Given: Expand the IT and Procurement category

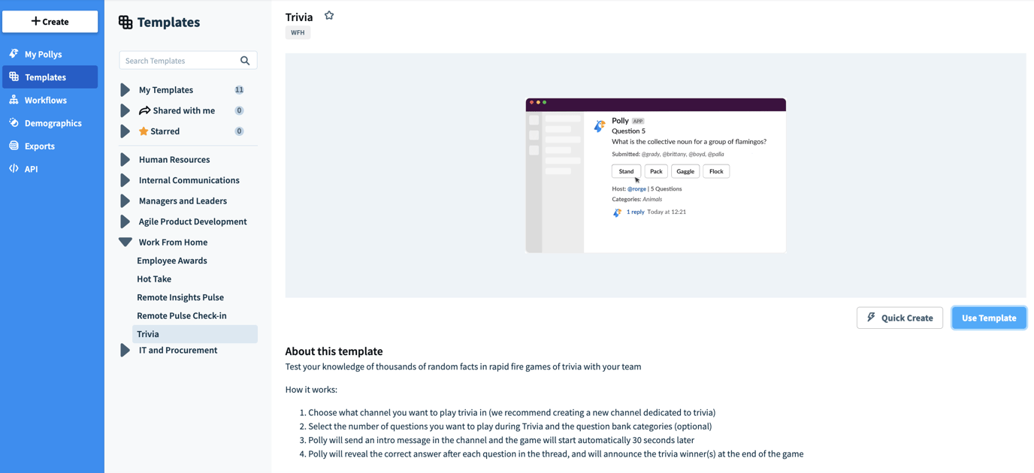Looking at the screenshot, I should pos(125,351).
